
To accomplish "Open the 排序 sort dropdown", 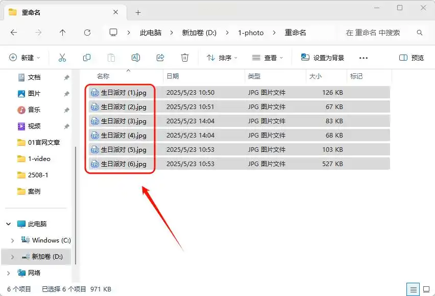I will coord(222,58).
